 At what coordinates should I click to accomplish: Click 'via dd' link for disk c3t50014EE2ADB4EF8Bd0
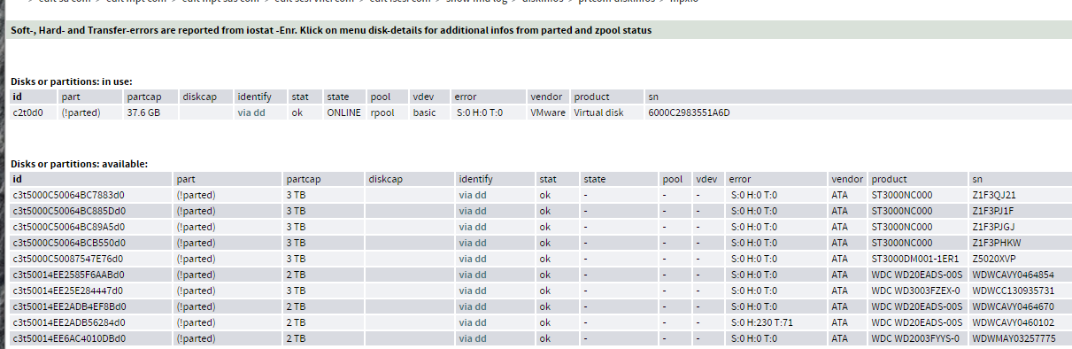[472, 306]
